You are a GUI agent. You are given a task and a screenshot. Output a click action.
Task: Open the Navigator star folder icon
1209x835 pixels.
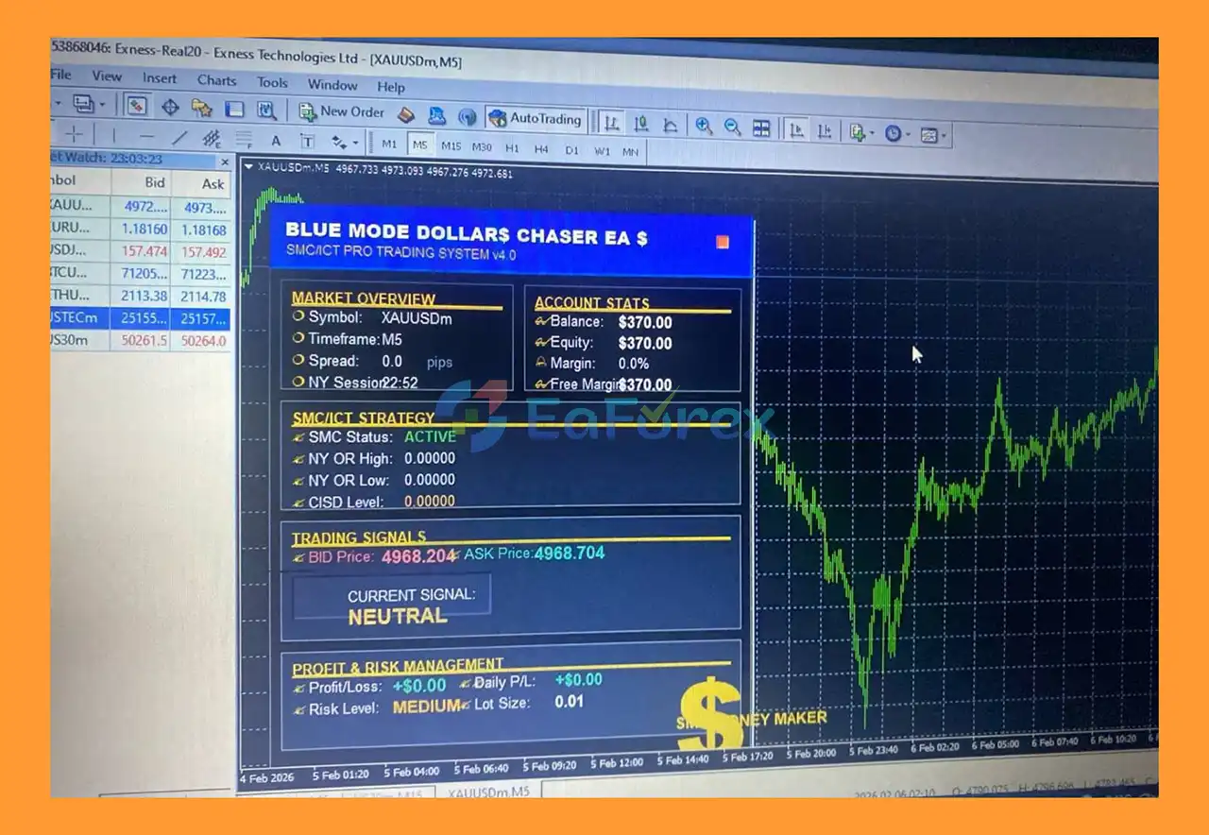201,108
